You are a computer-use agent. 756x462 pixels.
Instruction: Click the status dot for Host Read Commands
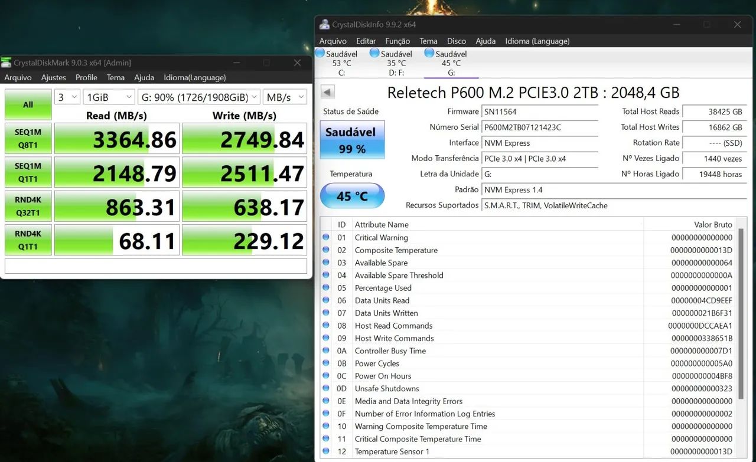(325, 326)
